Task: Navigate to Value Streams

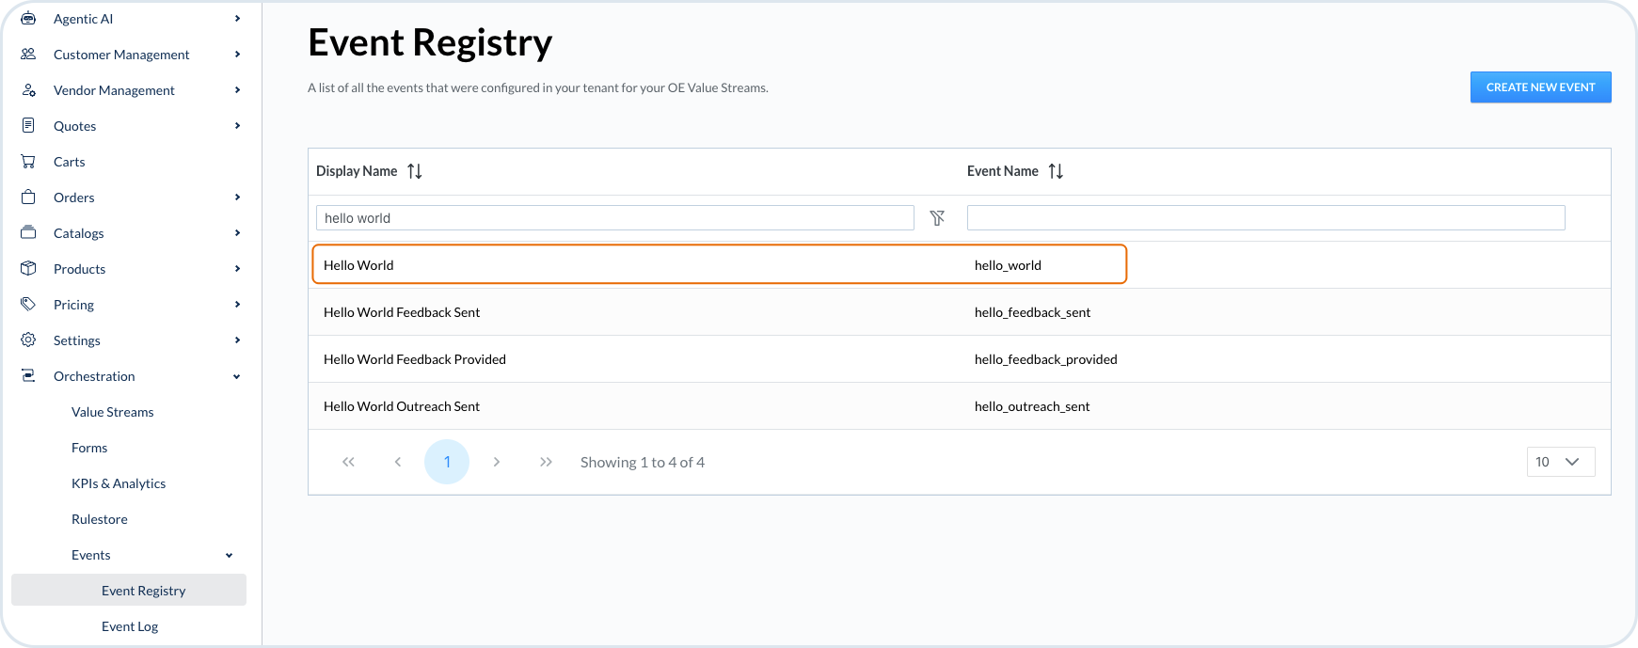Action: (112, 412)
